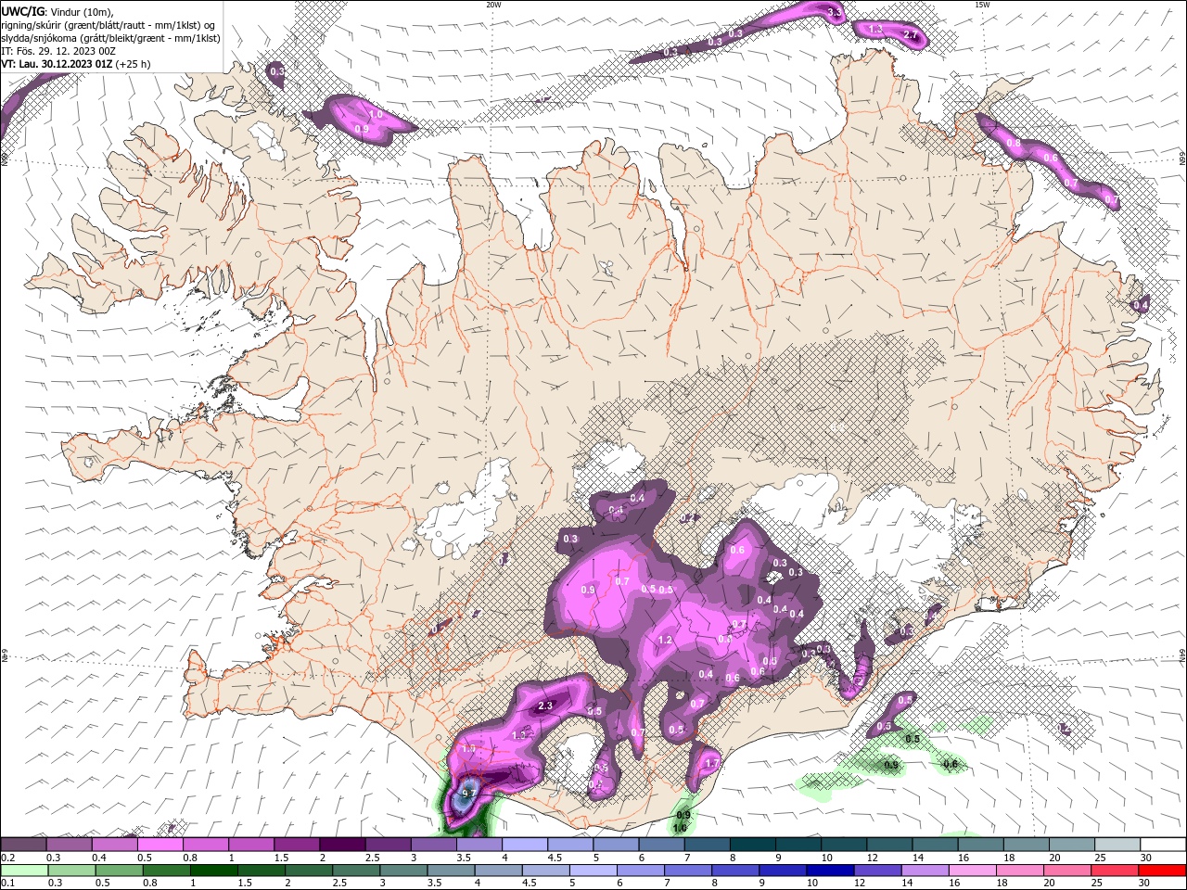1187x890 pixels.
Task: Pick upper legend swatch between 0.2 and 0.3
Action: (23, 845)
